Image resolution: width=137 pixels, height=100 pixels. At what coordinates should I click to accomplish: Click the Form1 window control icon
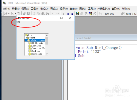(x=19, y=18)
